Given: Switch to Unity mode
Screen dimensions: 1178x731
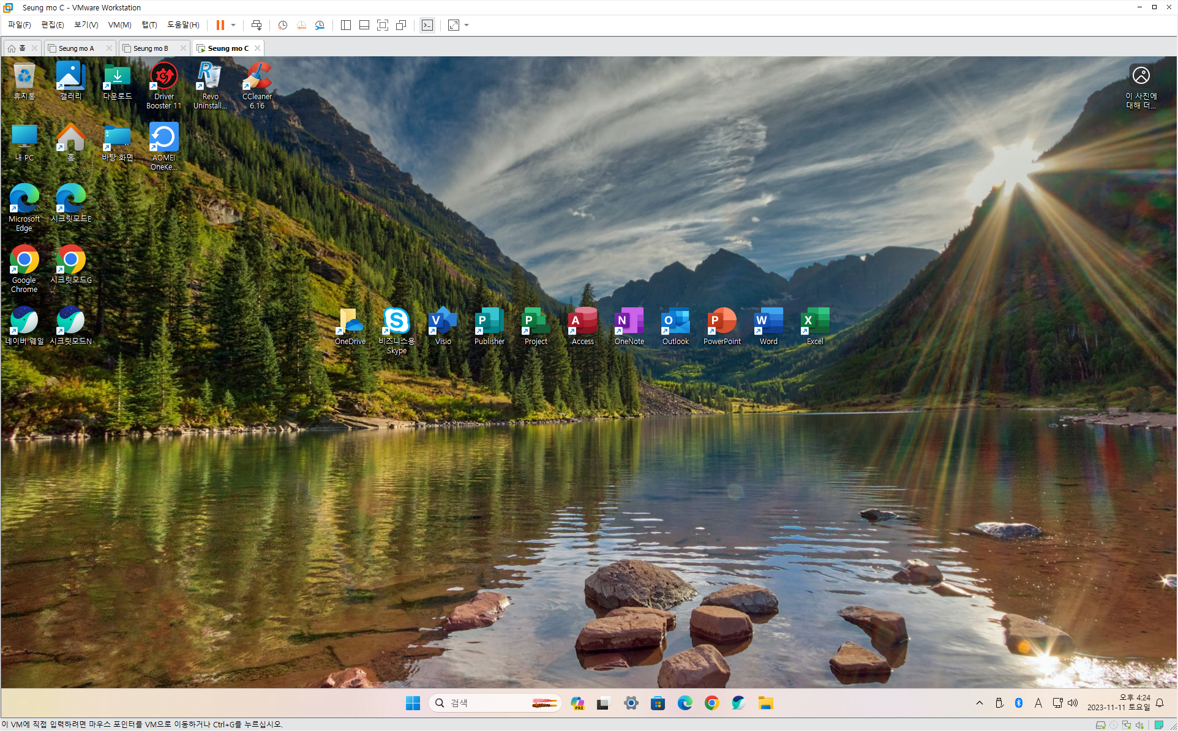Looking at the screenshot, I should point(401,25).
